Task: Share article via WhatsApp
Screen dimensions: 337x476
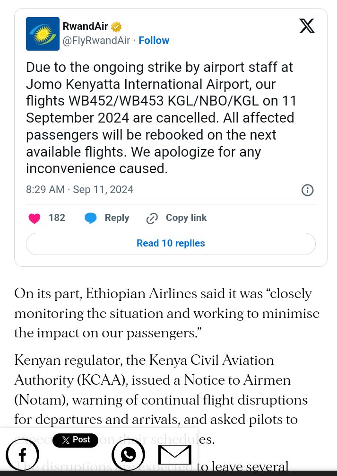Action: [x=128, y=455]
